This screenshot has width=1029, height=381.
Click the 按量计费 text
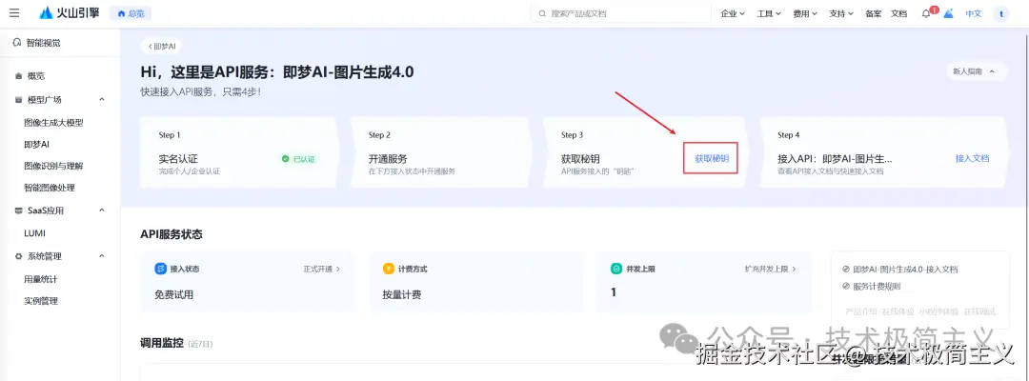click(402, 295)
